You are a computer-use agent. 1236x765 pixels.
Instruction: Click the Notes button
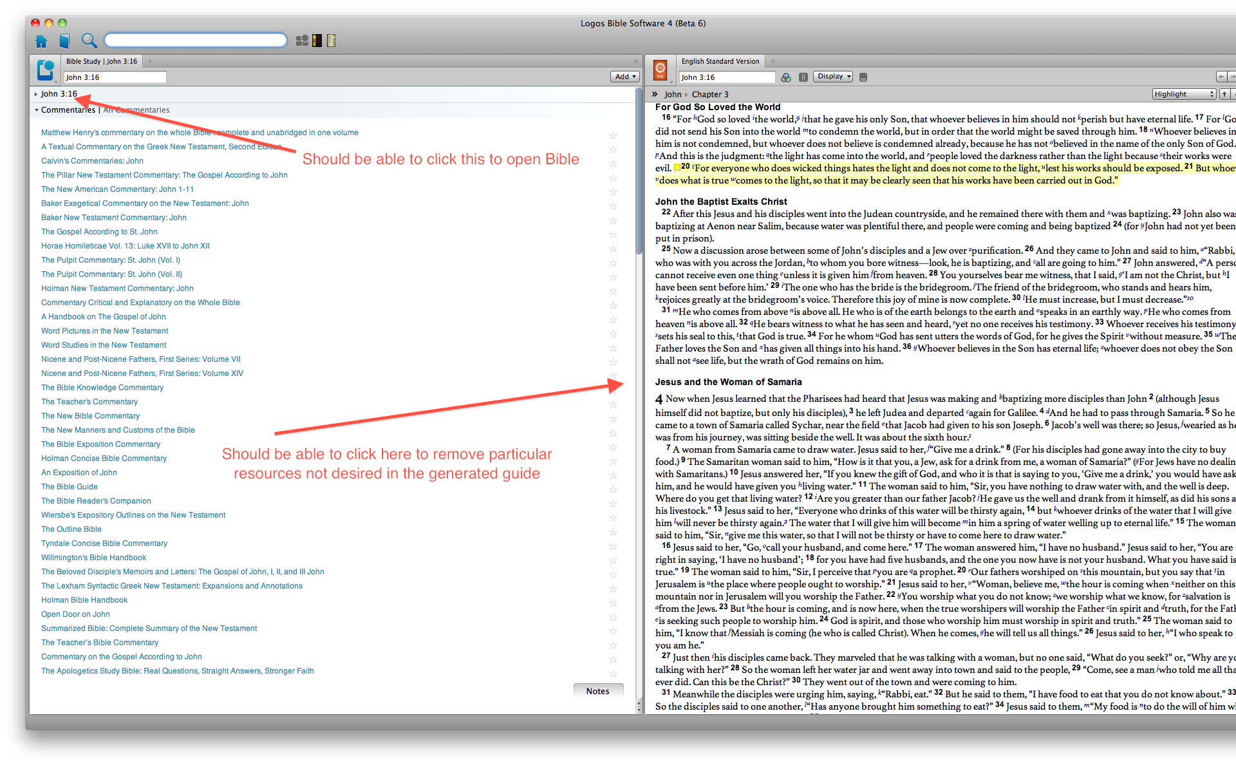coord(598,691)
